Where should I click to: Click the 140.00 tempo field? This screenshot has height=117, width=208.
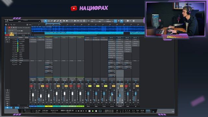tap(142, 110)
